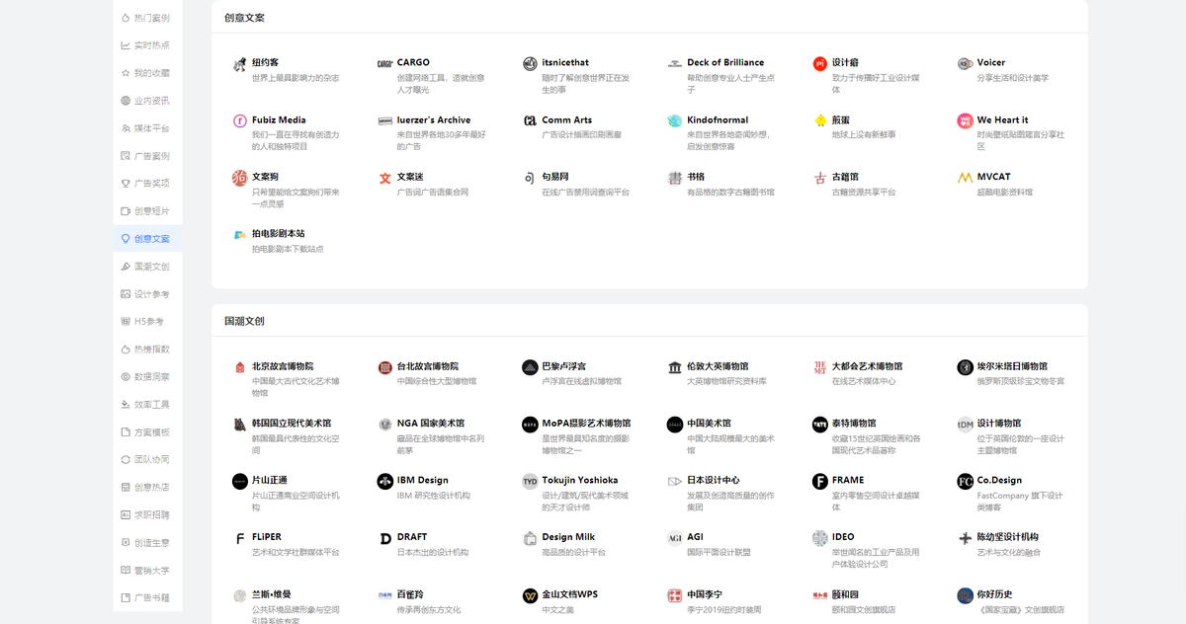
Task: Click the CARGO logo icon
Action: pyautogui.click(x=385, y=63)
